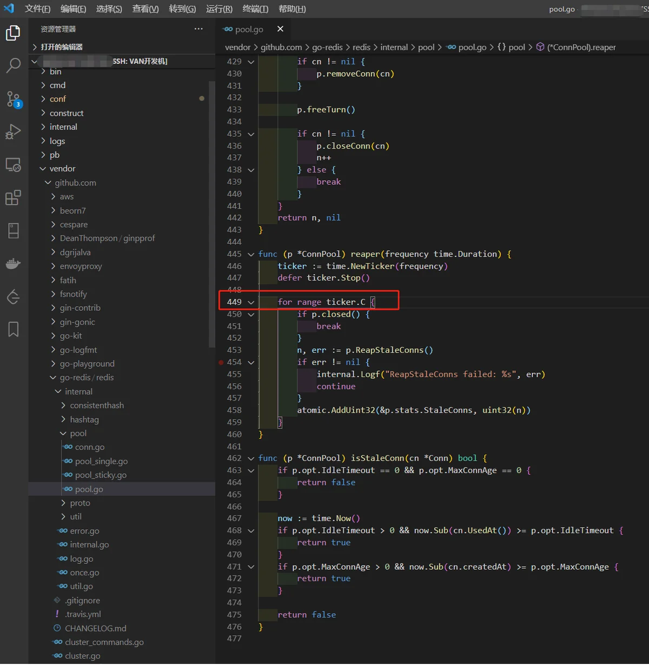Expand the bin folder

pos(122,71)
